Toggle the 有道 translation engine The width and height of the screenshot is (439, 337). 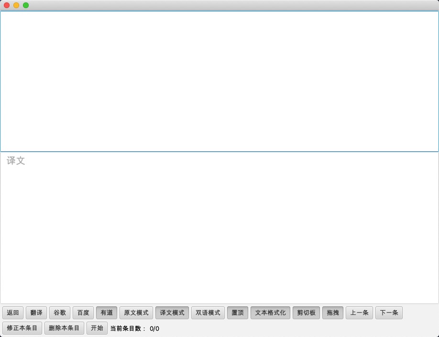pyautogui.click(x=107, y=313)
